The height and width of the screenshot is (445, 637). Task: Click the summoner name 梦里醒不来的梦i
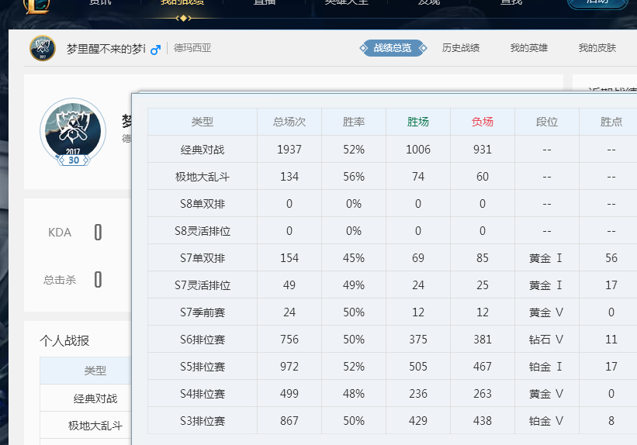point(106,49)
